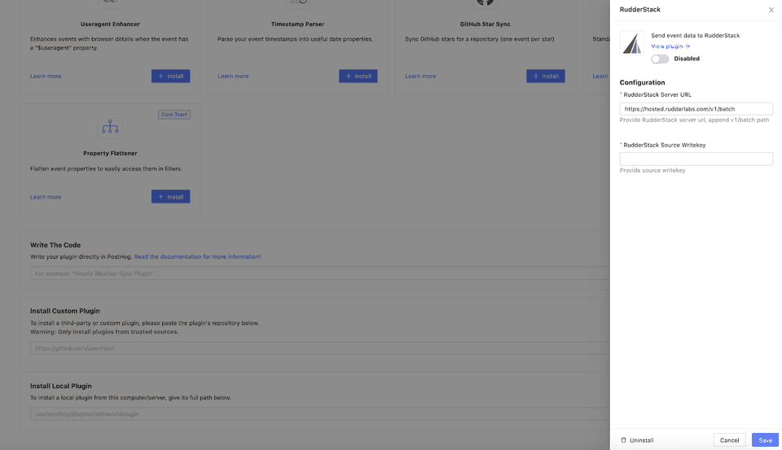The height and width of the screenshot is (450, 782).
Task: Click the RudderStack Server URL field
Action: point(696,108)
